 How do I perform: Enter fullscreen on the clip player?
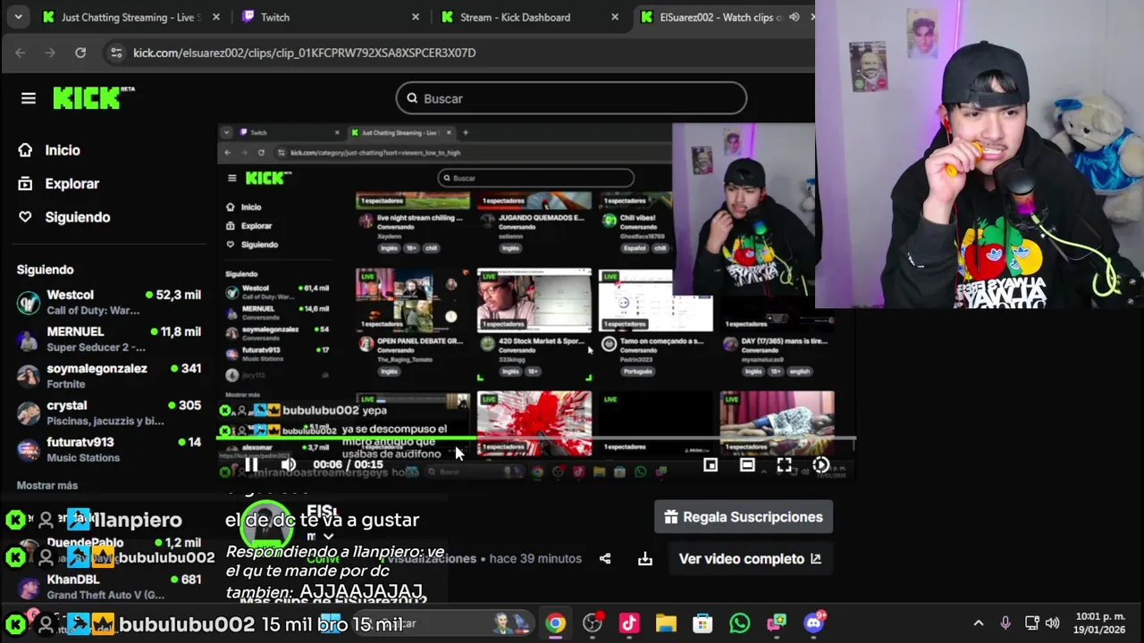pos(784,464)
